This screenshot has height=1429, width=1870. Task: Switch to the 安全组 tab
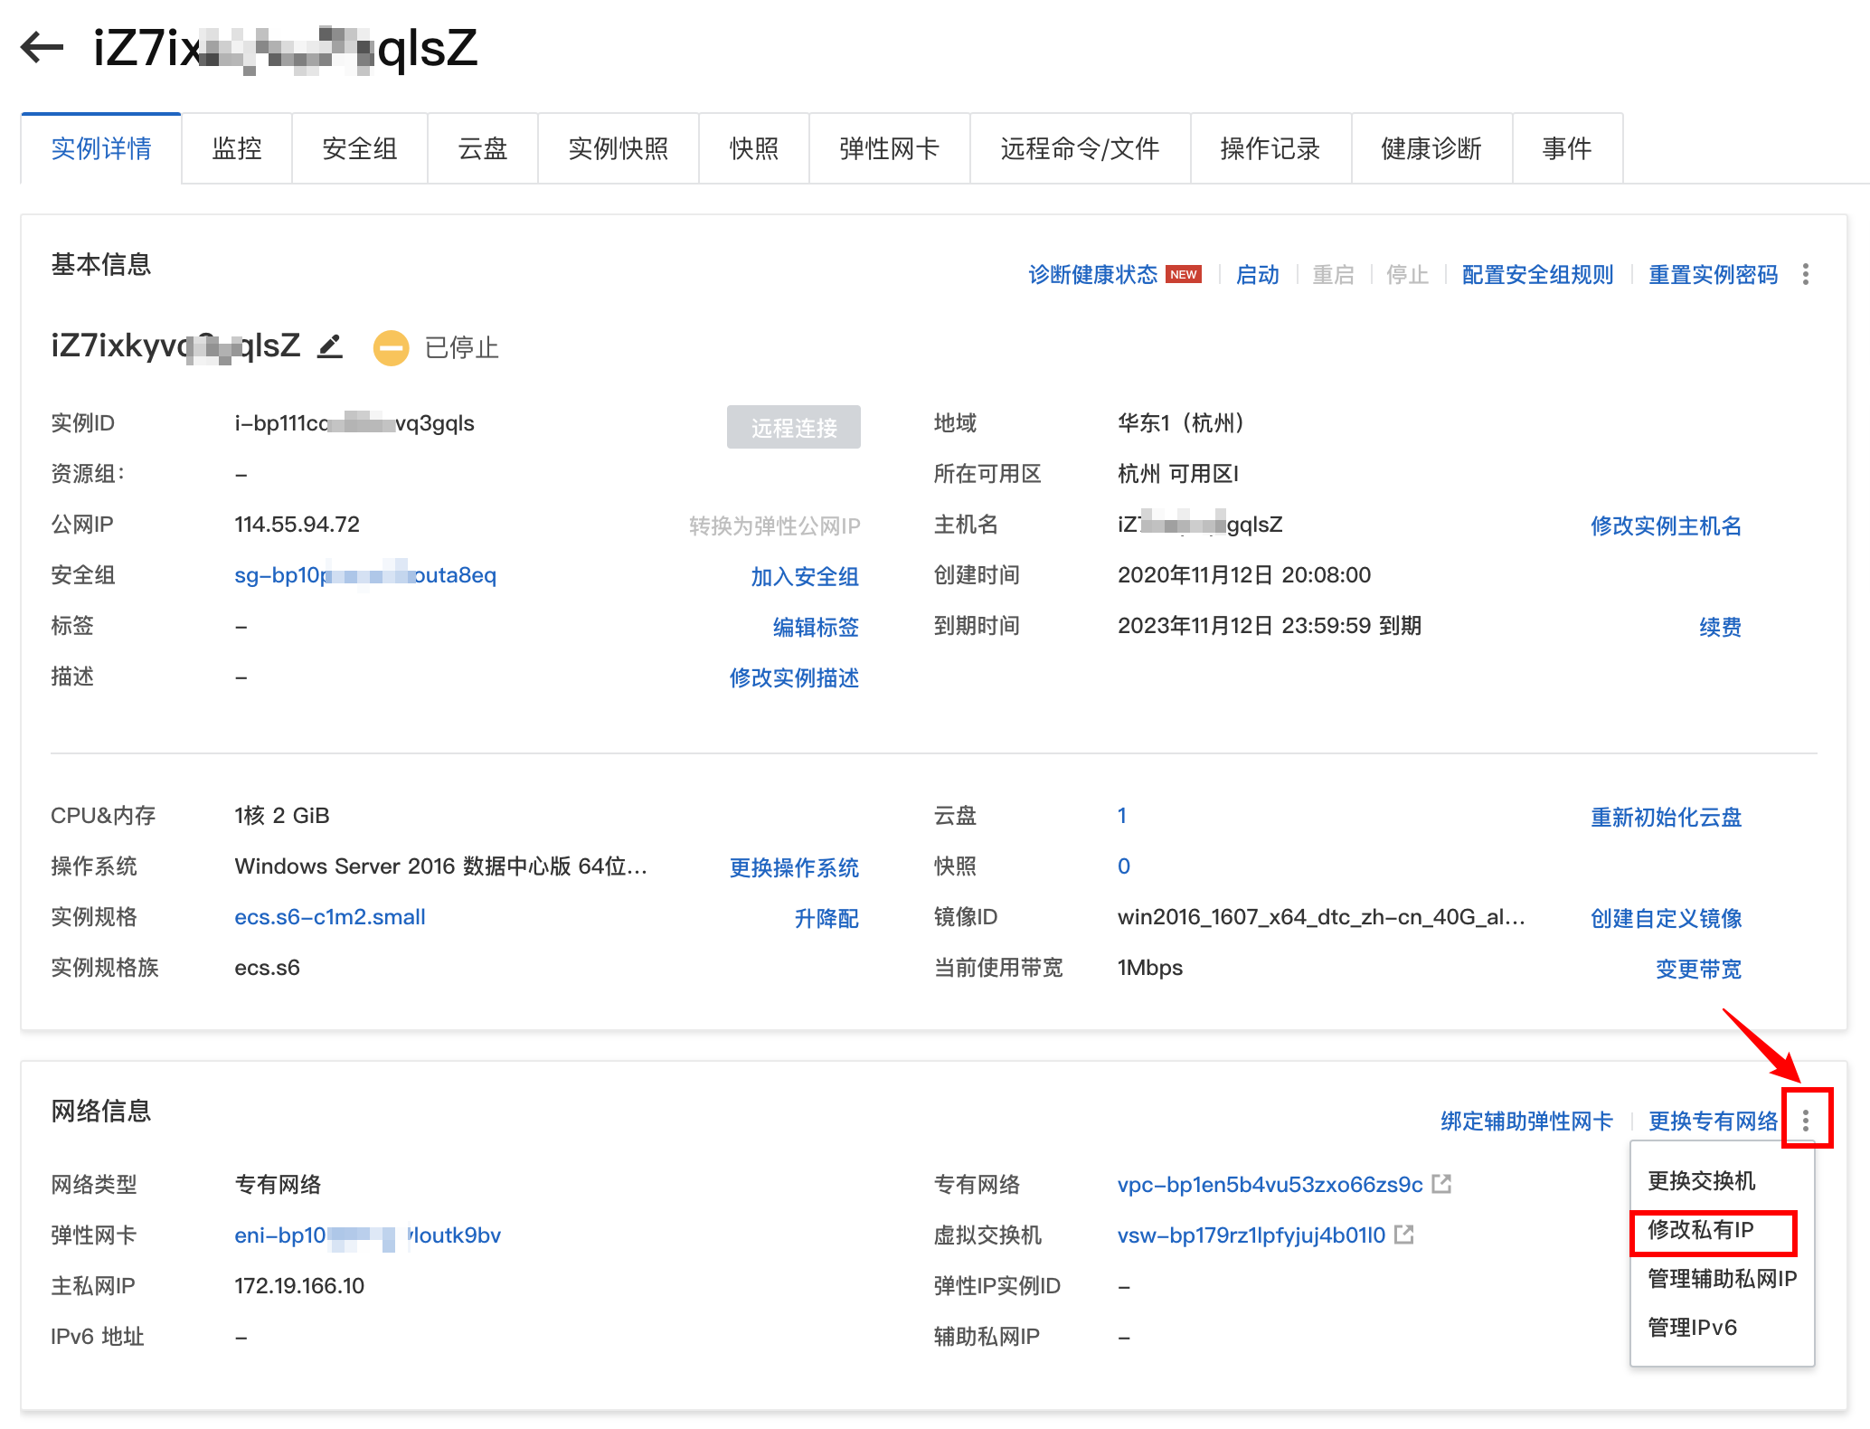tap(360, 148)
